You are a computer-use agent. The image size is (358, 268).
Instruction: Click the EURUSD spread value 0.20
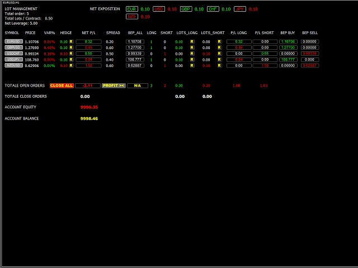tap(110, 42)
